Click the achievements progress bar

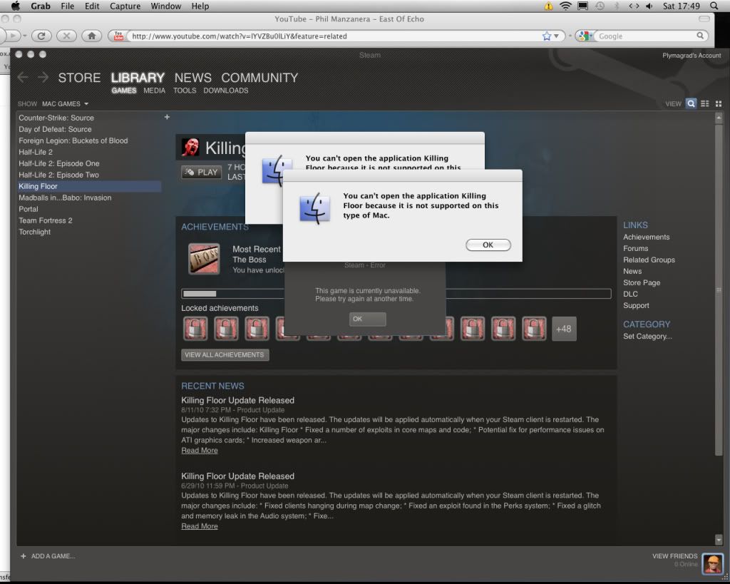point(396,294)
